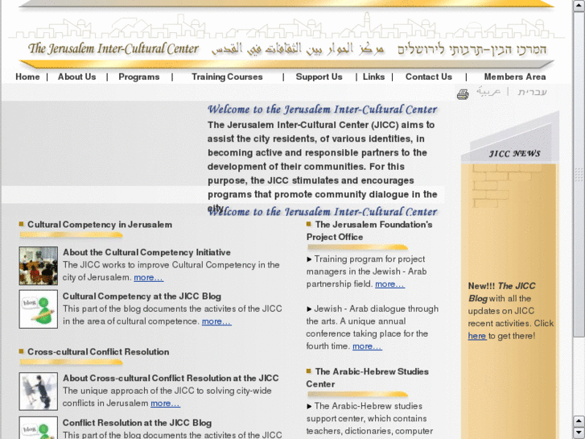Open 'more…' after Cultural Competency Initiative text

pos(149,278)
